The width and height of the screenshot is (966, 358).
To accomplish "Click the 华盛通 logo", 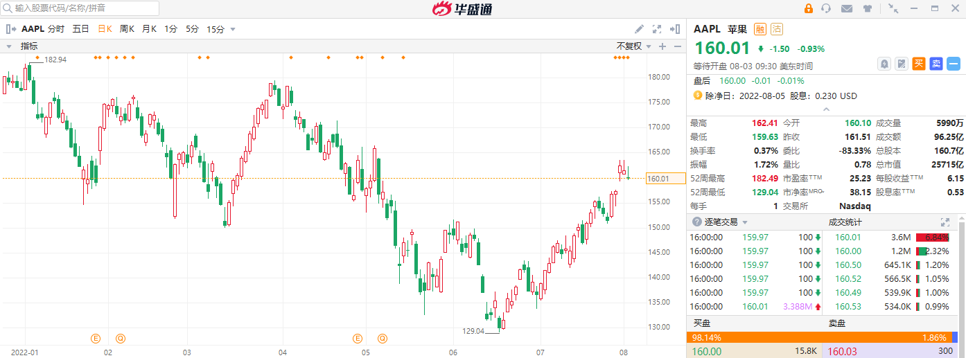I will (462, 9).
